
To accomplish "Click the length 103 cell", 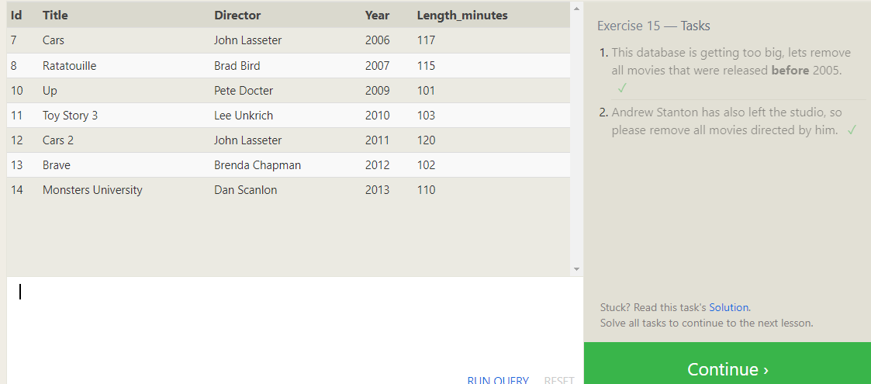I will click(x=426, y=116).
